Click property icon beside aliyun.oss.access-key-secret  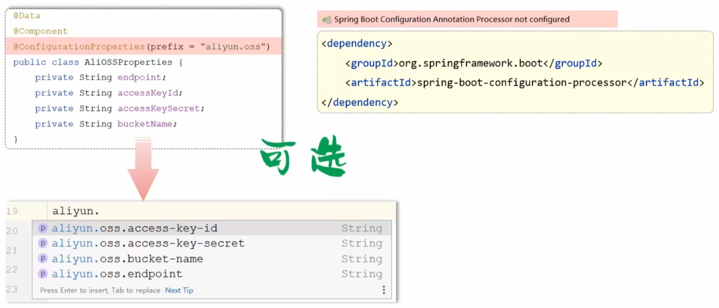[43, 244]
